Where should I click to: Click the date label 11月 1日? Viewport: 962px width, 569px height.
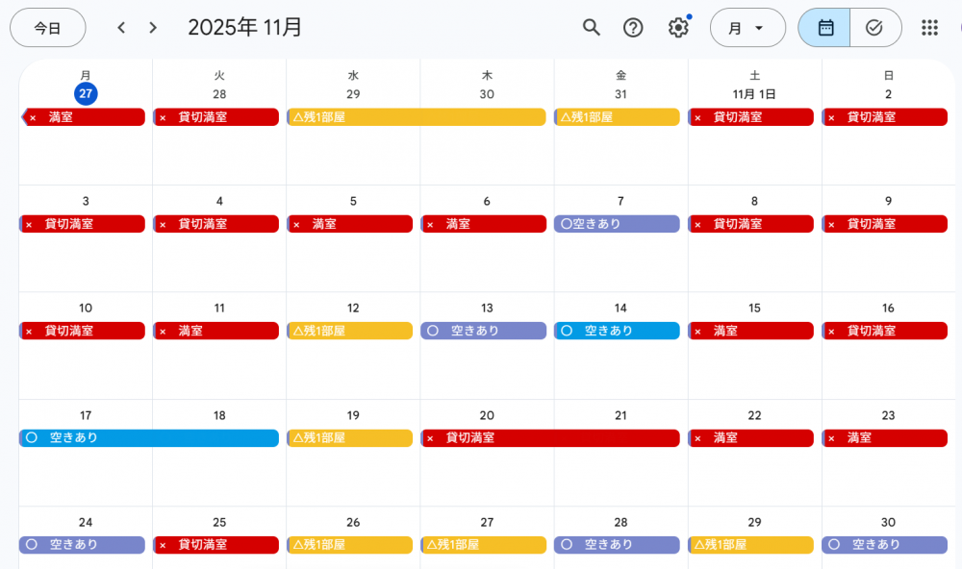click(754, 94)
